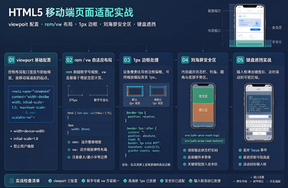Click the header phone mockup beside 视觉视口
The image size is (288, 188).
[250, 25]
